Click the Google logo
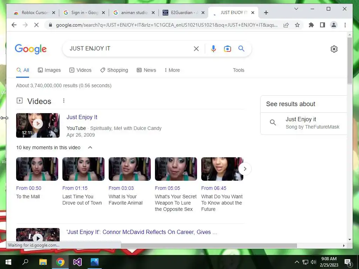Image resolution: width=359 pixels, height=269 pixels. tap(31, 49)
